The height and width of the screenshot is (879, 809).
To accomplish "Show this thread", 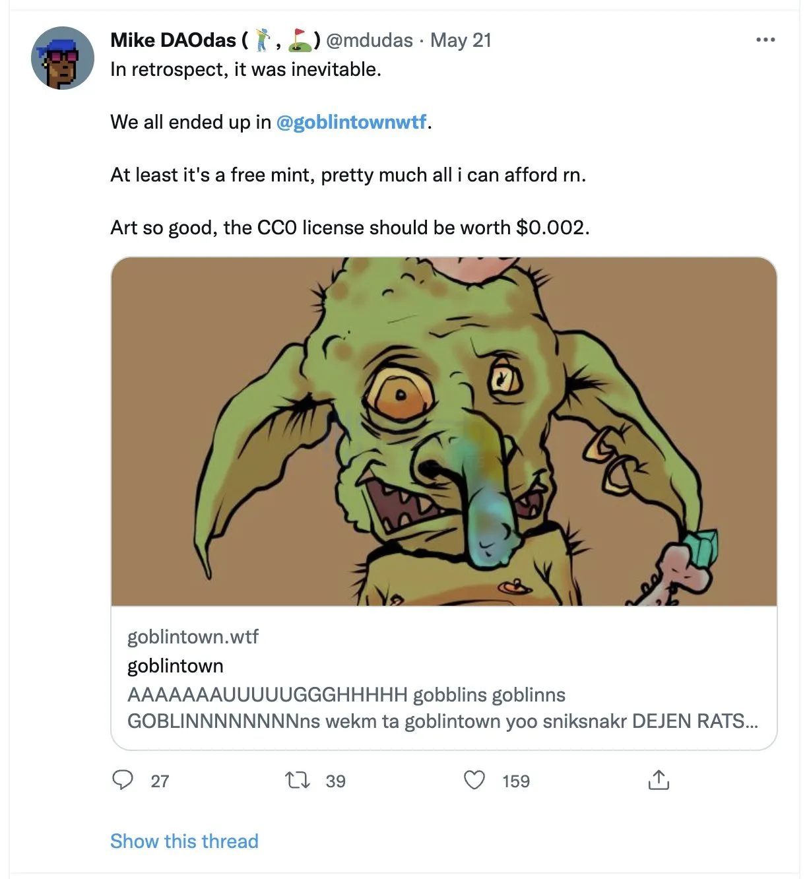I will coord(184,841).
